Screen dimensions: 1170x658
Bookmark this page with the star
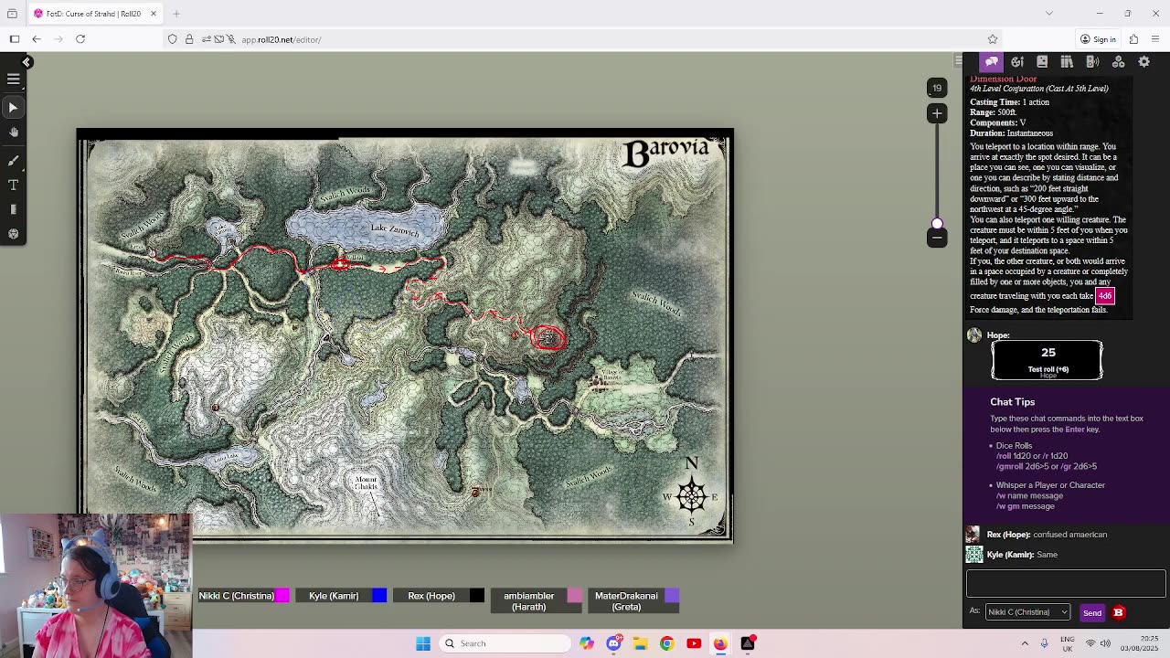point(993,39)
